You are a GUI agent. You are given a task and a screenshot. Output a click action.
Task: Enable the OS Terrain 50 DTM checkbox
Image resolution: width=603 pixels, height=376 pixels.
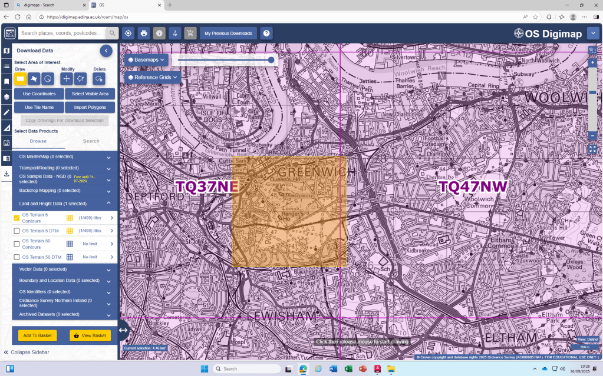coord(17,257)
